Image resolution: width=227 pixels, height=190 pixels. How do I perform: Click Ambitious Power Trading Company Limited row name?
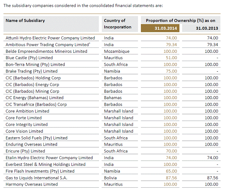tap(48, 44)
